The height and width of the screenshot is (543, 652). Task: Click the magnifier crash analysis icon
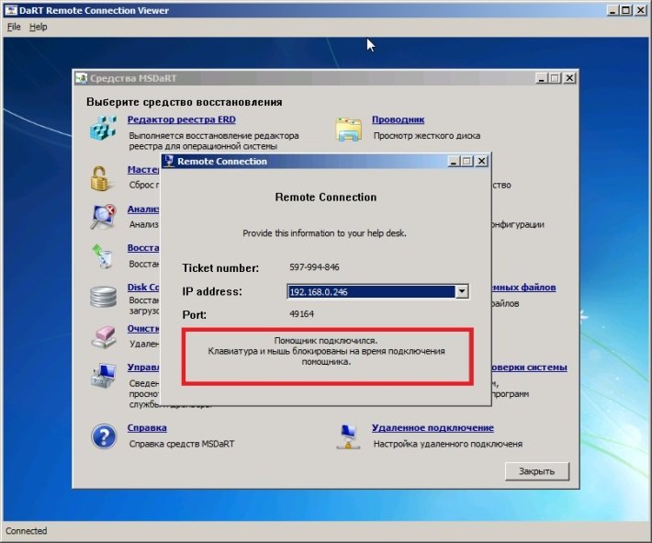click(102, 217)
